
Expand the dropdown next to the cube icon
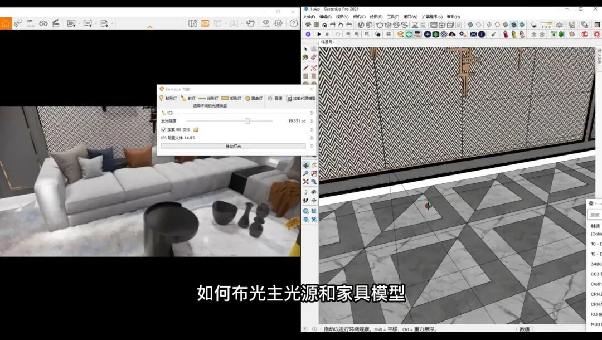(226, 24)
